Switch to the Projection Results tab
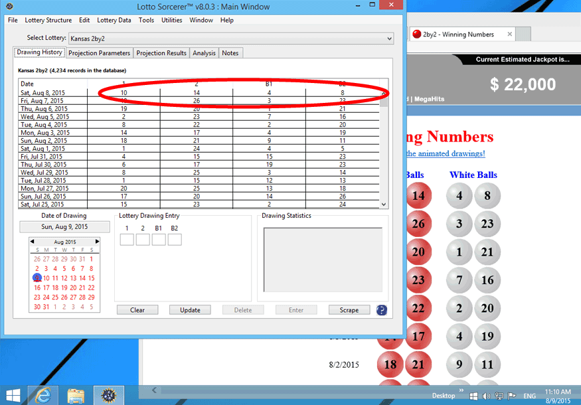The image size is (581, 405). (x=161, y=53)
